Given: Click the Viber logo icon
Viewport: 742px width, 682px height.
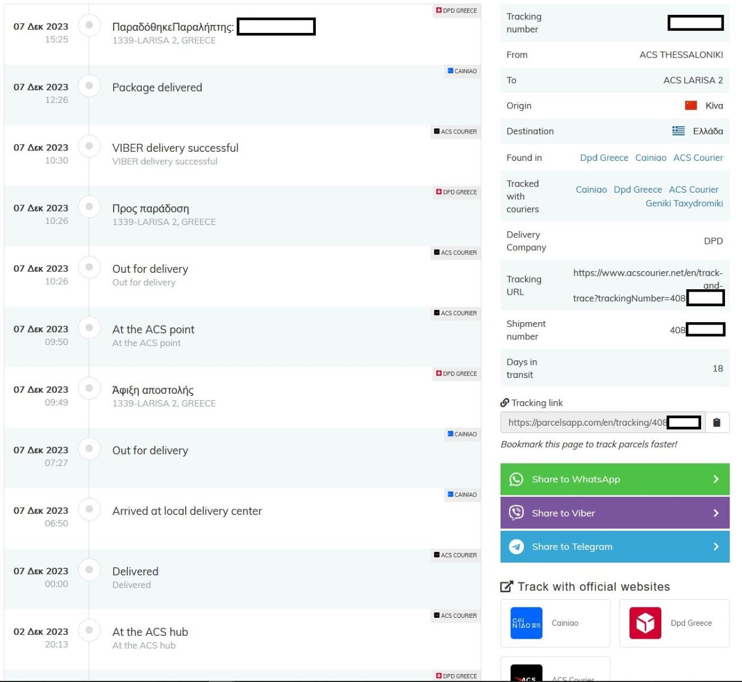Looking at the screenshot, I should [516, 513].
